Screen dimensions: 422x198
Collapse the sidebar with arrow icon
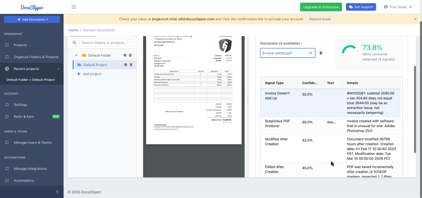coord(57,192)
